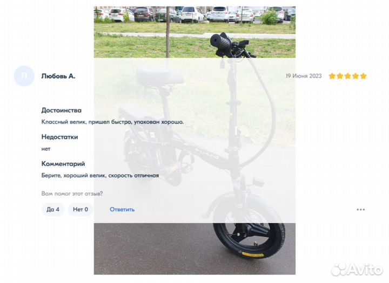
Task: Click reviewer name Любовь А.
Action: tap(58, 76)
